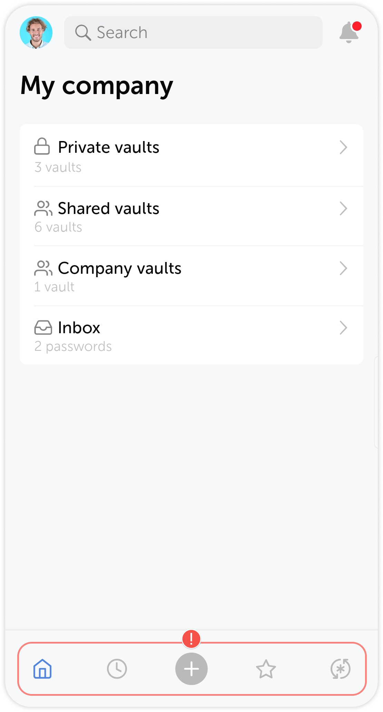Open the Recent clock tab

pos(117,669)
